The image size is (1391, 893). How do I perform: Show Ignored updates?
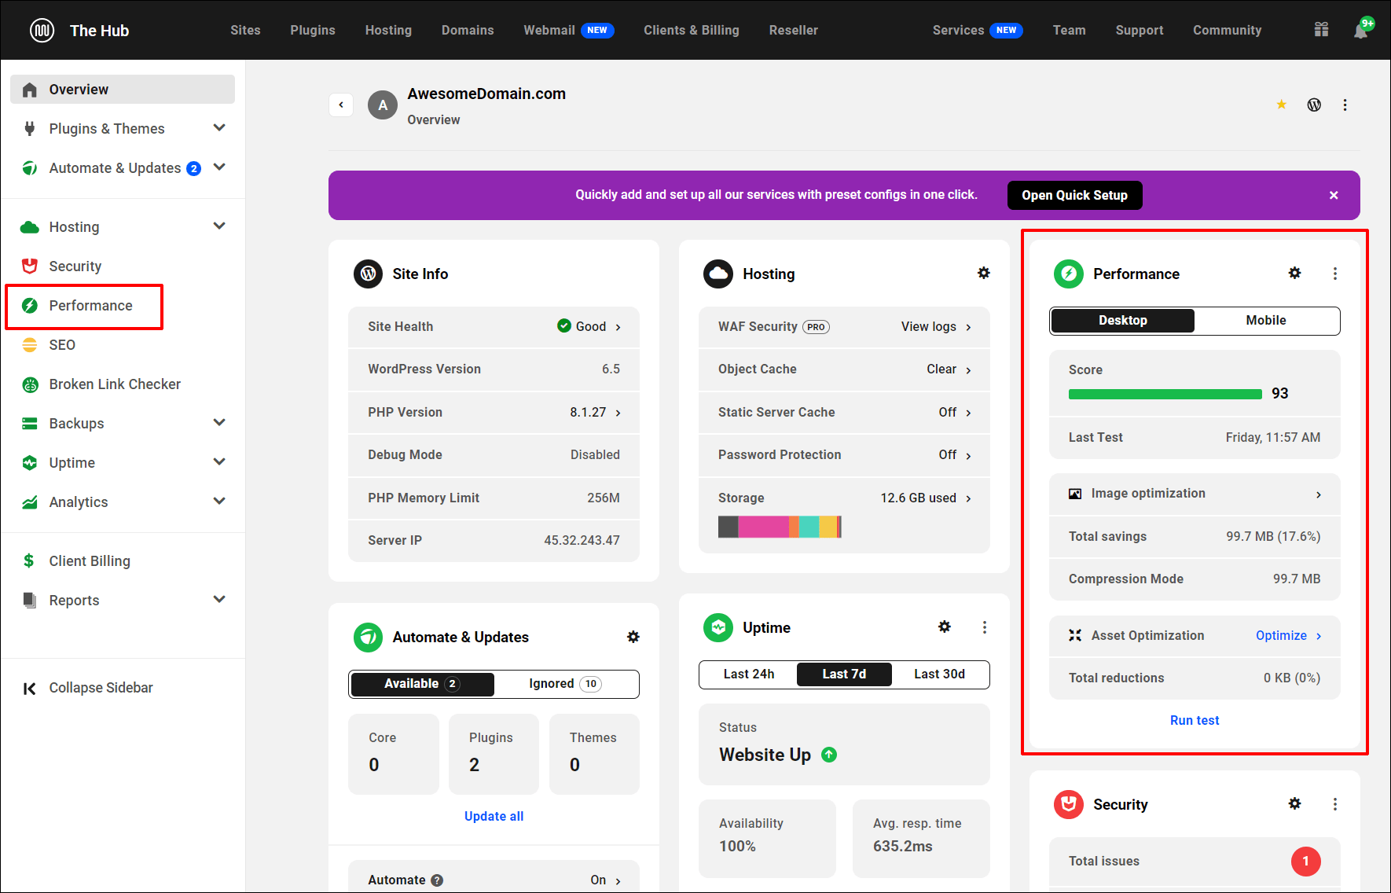[x=565, y=684]
